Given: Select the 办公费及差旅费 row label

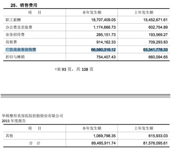Looking at the screenshot, I should 19,27.
